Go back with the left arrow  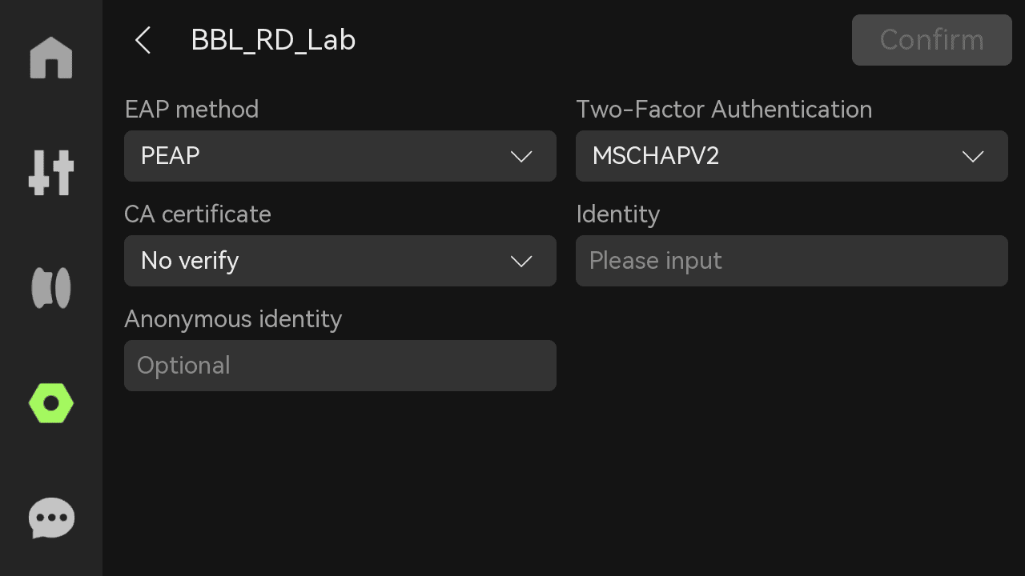(143, 40)
